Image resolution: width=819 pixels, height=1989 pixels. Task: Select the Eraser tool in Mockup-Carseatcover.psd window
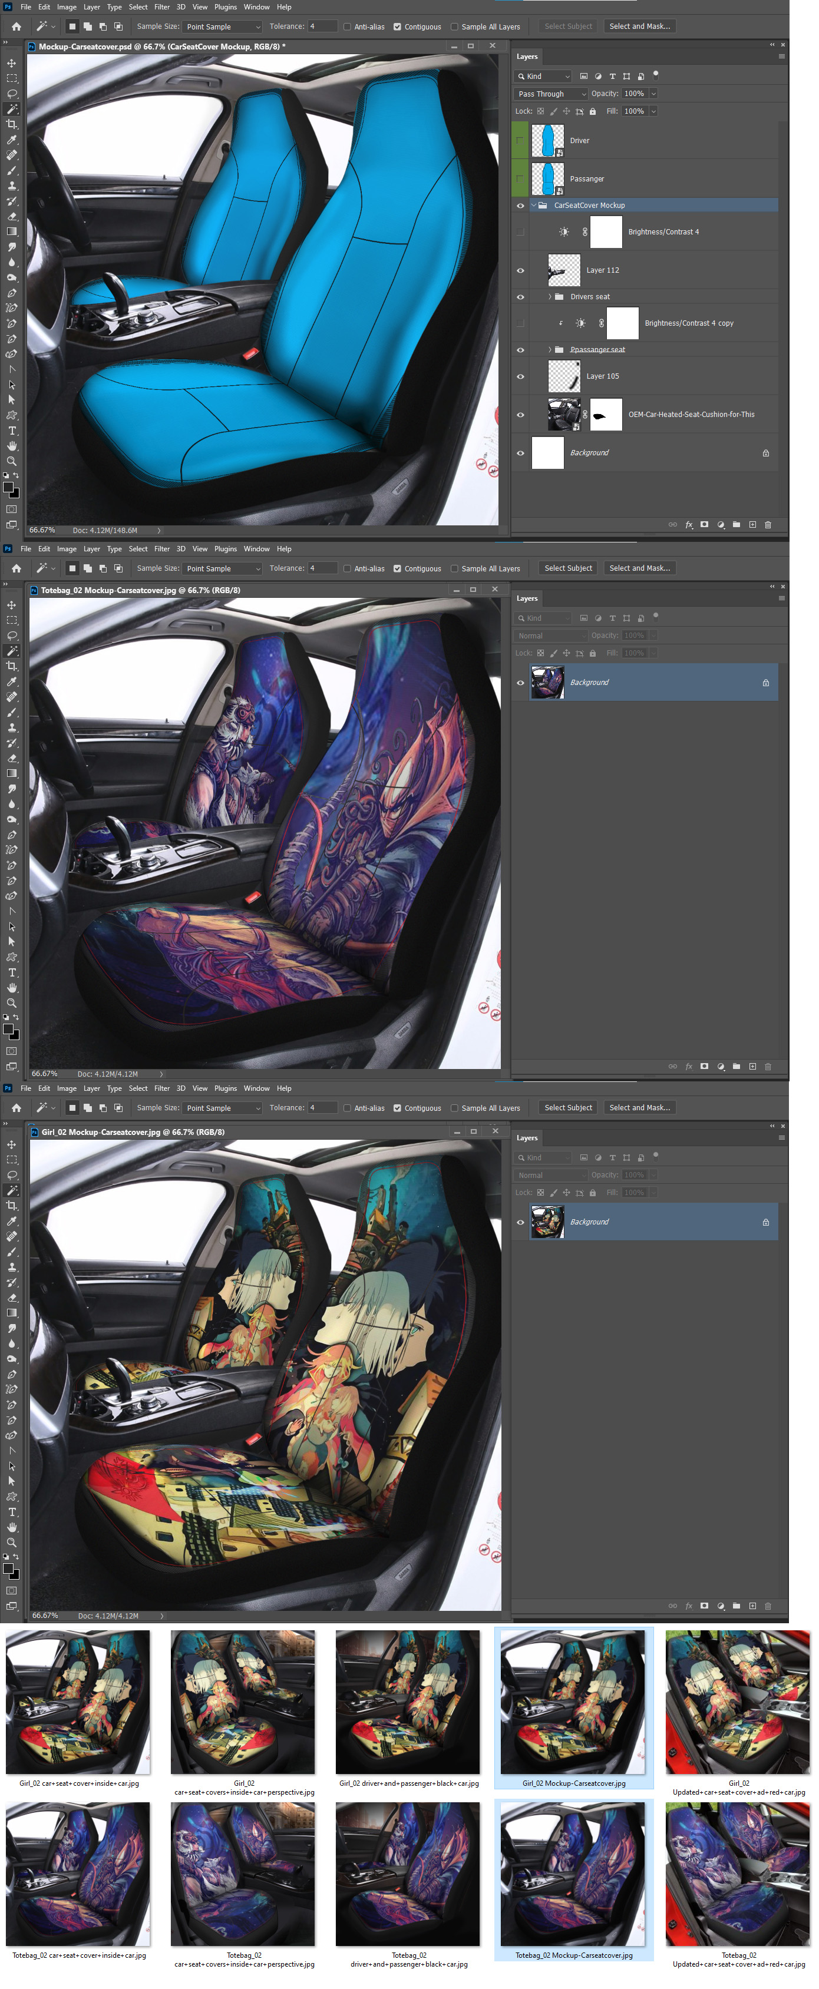tap(12, 216)
